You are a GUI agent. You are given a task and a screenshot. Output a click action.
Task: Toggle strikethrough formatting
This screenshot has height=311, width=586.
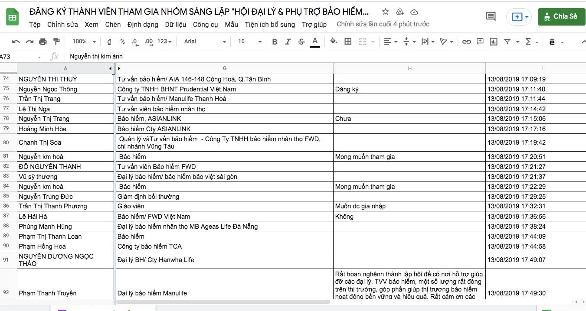click(x=301, y=42)
